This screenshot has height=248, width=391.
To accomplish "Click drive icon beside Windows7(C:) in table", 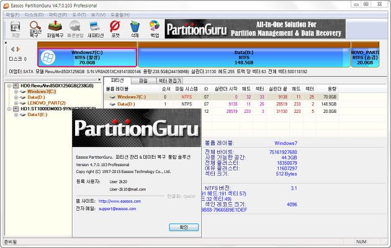I will click(112, 97).
